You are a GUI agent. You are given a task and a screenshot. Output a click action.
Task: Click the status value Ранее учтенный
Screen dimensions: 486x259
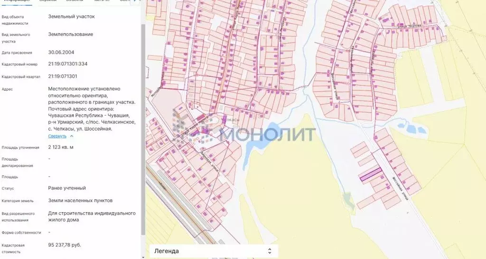[x=67, y=188]
